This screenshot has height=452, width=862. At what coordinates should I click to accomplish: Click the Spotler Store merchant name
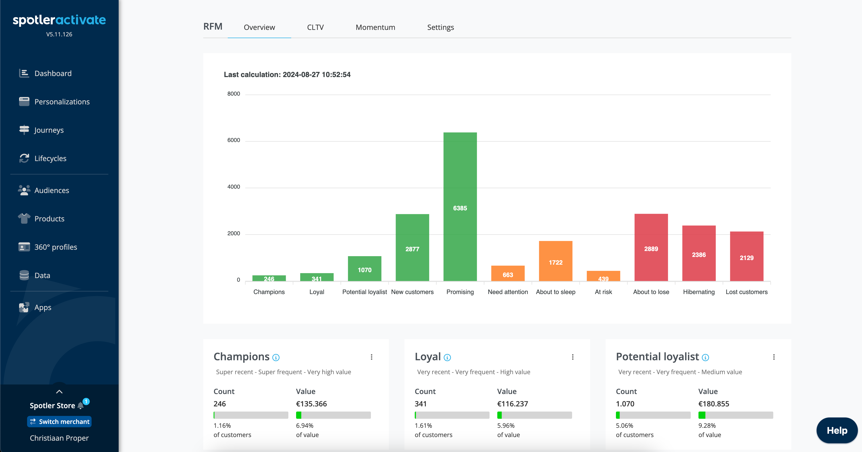coord(52,406)
